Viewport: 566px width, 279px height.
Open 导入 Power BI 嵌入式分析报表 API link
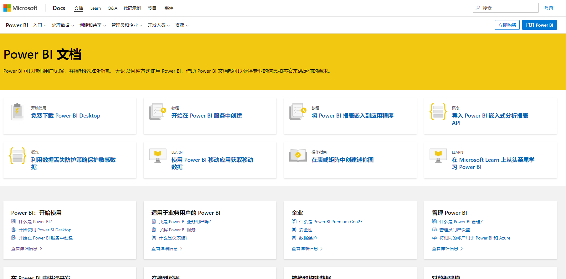(x=490, y=119)
